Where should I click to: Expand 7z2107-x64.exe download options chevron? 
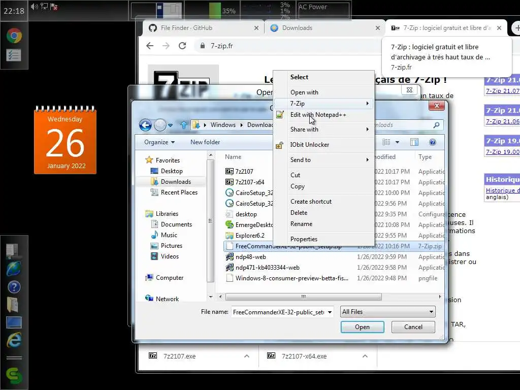click(365, 356)
